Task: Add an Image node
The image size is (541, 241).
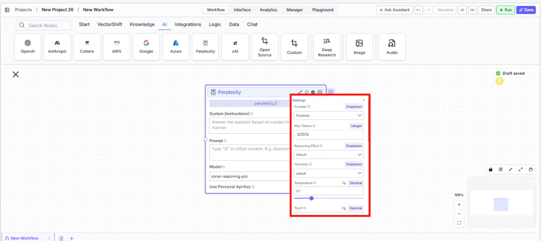Action: pos(360,47)
